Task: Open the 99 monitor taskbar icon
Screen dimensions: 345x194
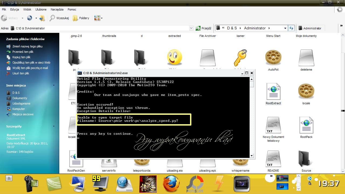Action: (x=100, y=184)
